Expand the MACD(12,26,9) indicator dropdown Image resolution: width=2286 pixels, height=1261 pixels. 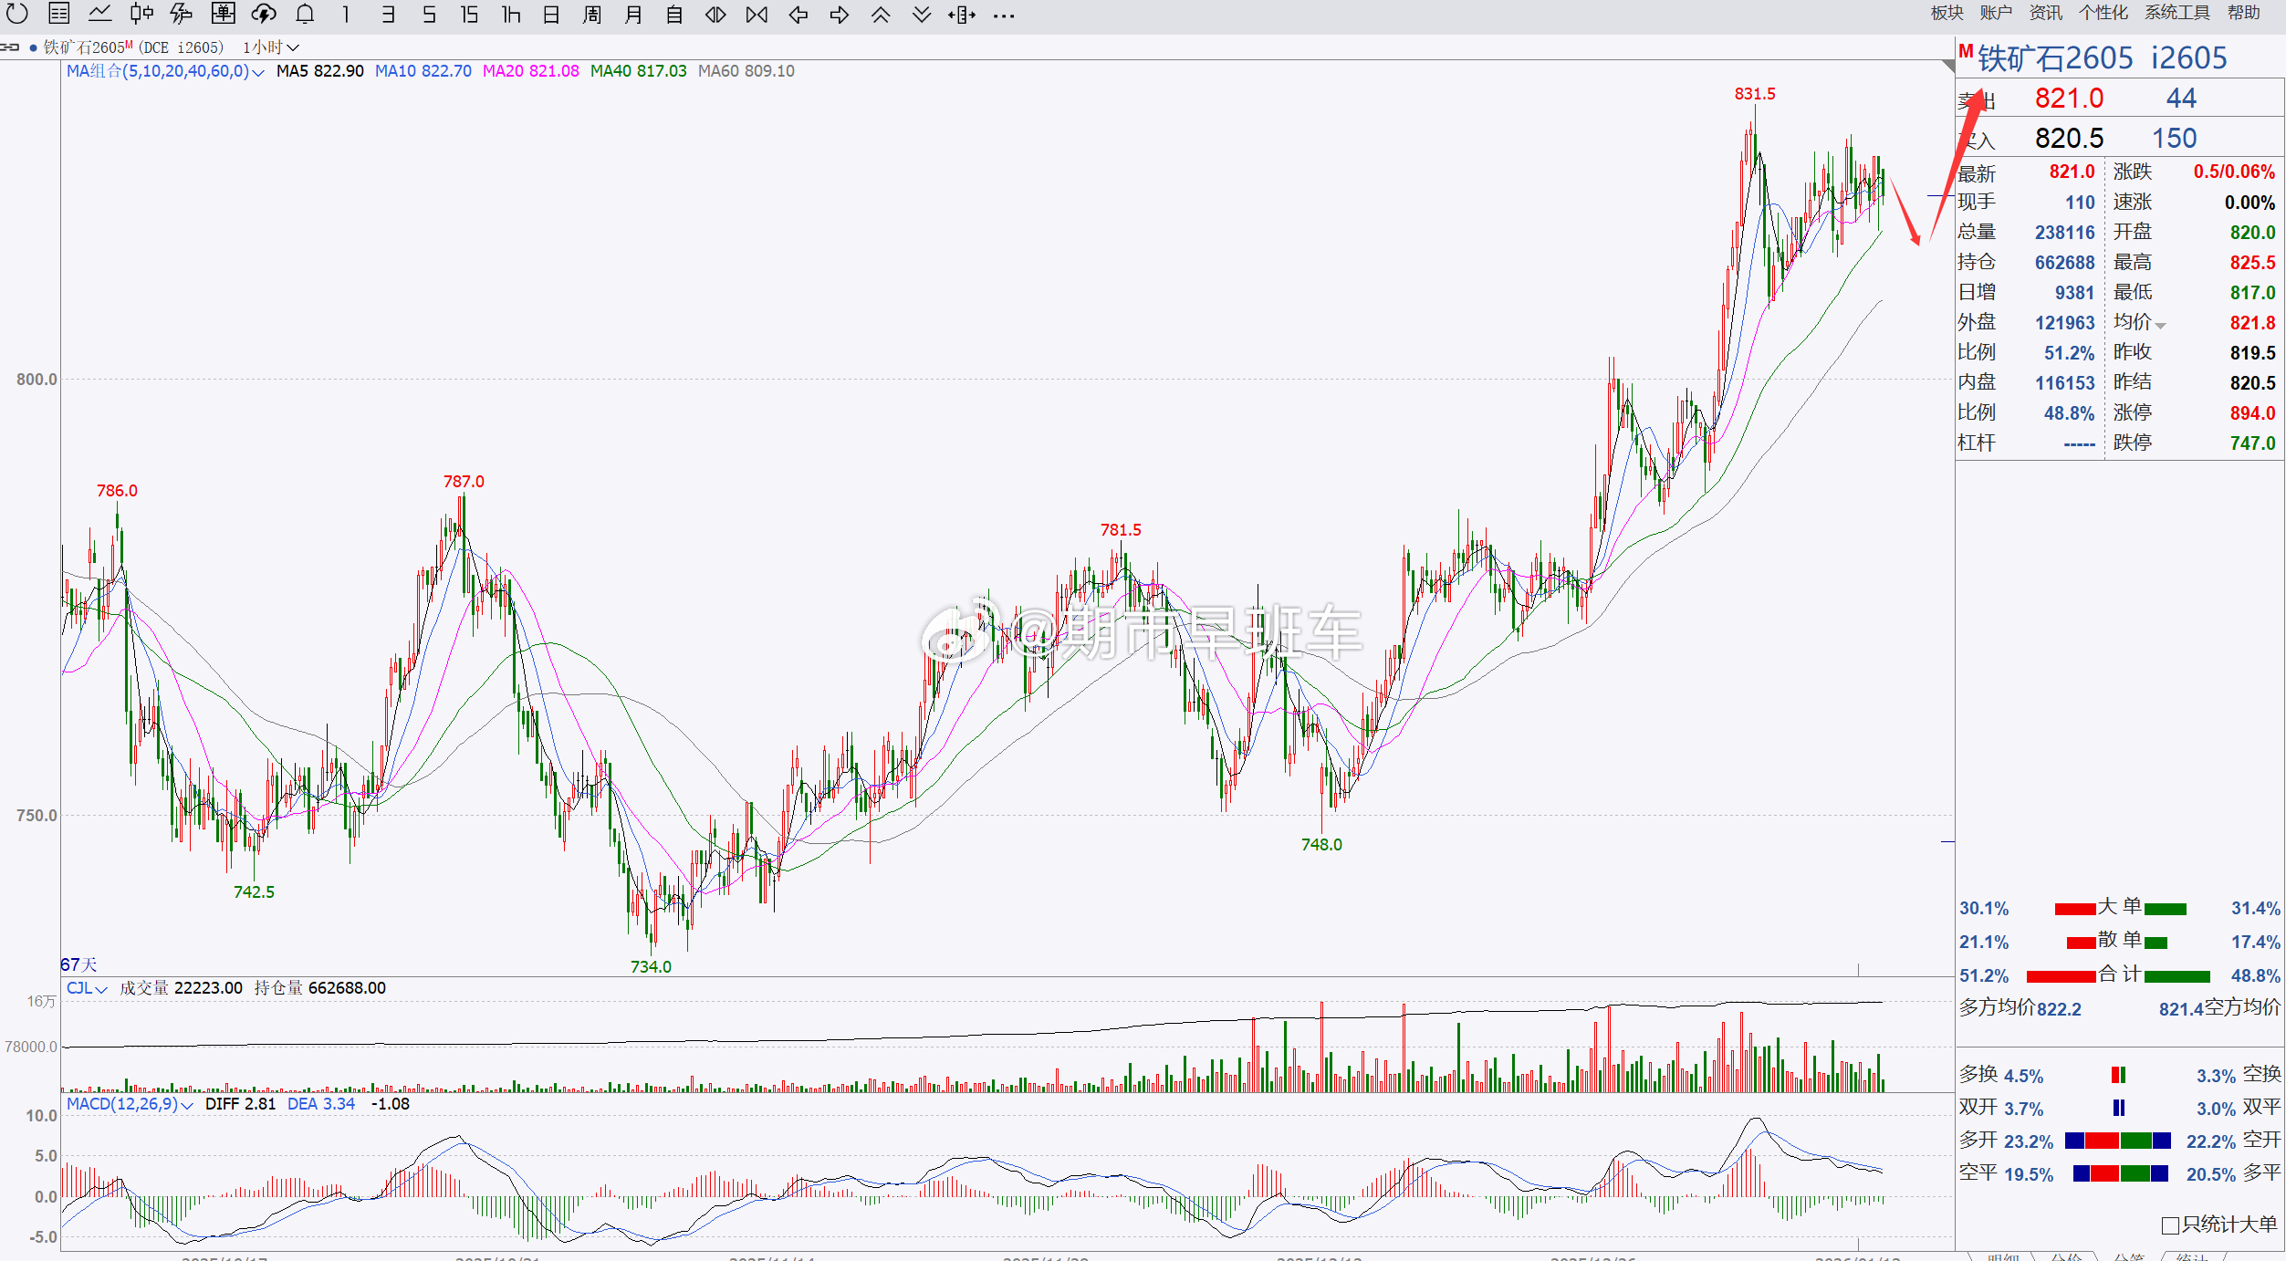click(x=187, y=1105)
